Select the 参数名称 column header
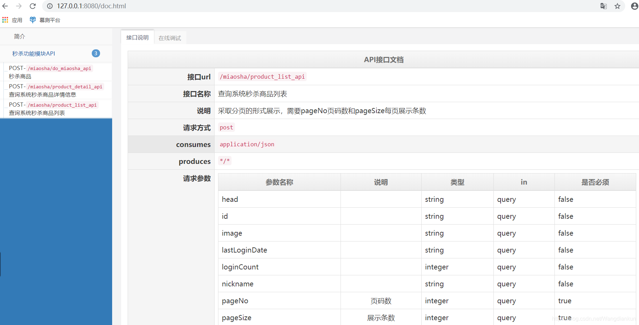The image size is (639, 325). click(x=279, y=182)
